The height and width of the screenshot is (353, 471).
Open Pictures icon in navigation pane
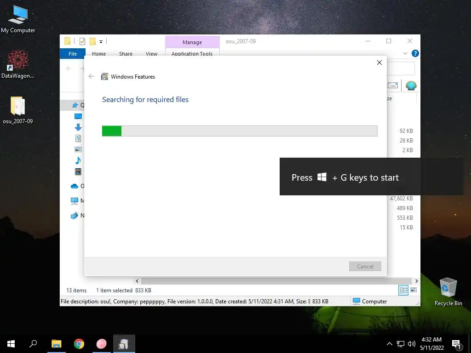(78, 149)
